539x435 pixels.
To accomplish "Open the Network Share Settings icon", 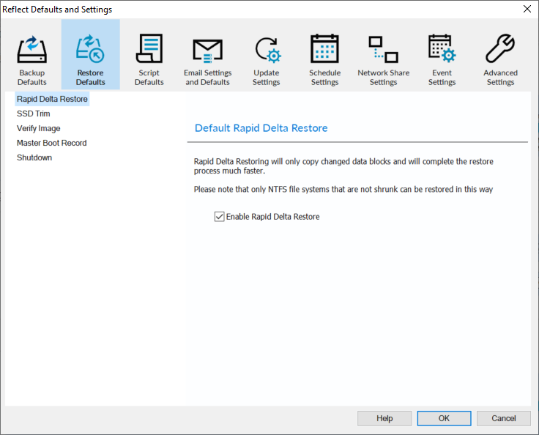I will point(383,50).
